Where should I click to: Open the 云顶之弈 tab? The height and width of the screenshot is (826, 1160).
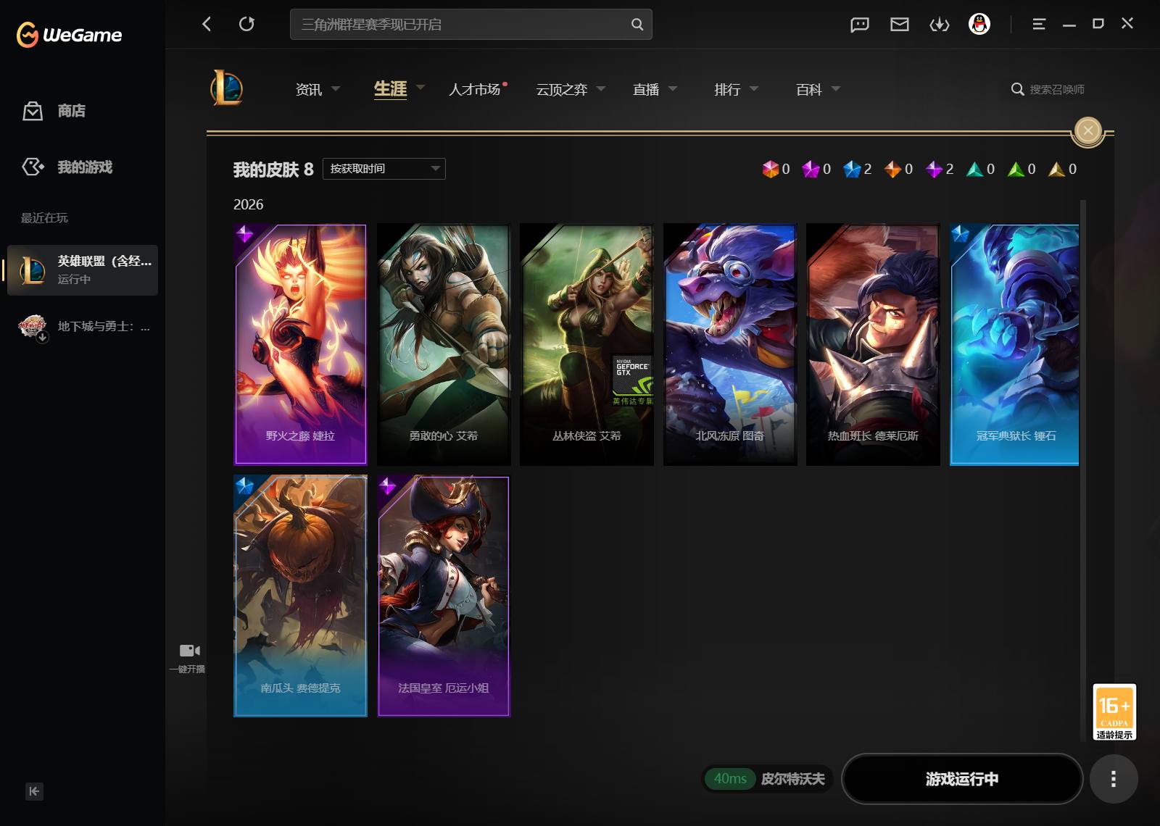point(562,89)
